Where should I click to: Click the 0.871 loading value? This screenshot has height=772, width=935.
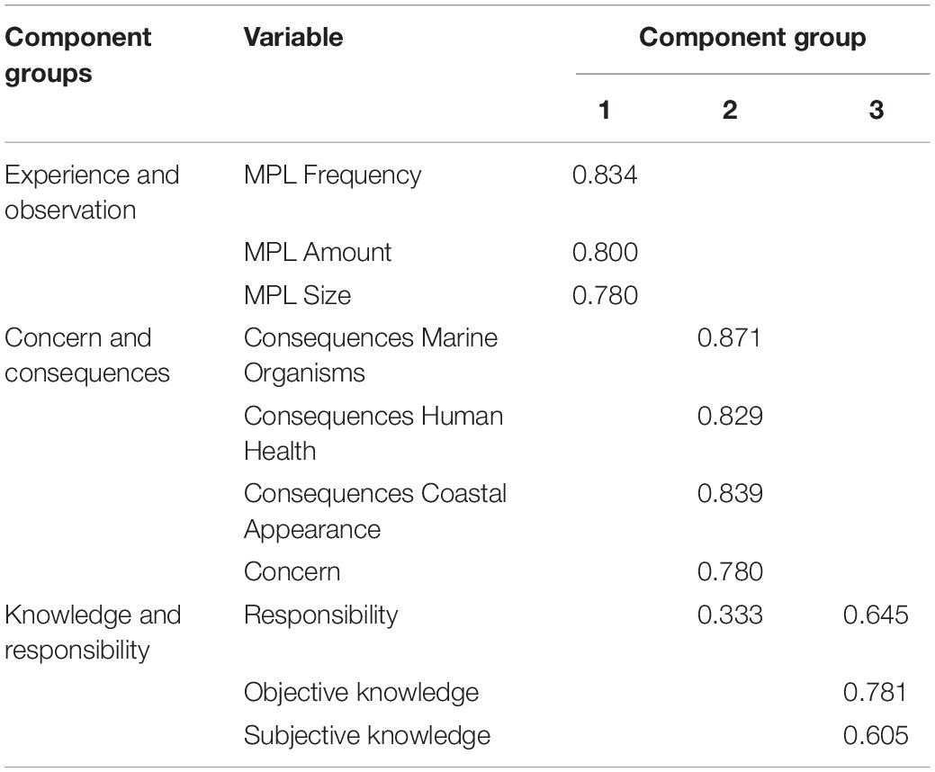[x=729, y=338]
